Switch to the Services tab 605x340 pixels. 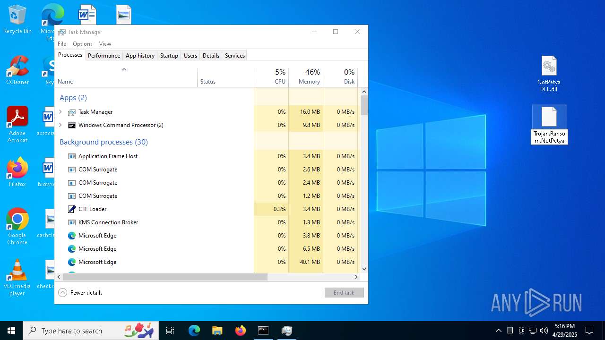pyautogui.click(x=235, y=56)
